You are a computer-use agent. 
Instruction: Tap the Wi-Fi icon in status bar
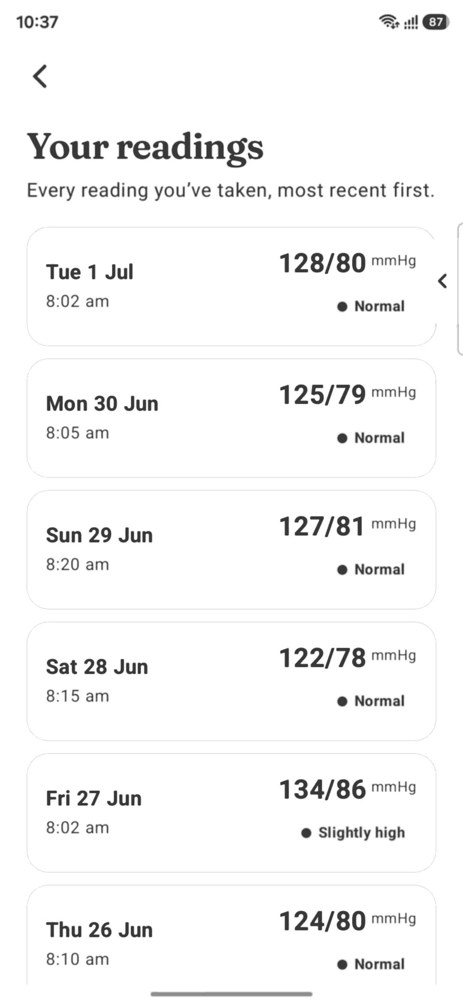click(x=389, y=21)
